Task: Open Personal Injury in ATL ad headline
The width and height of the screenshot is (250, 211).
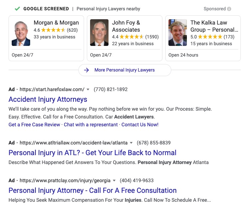Action: [x=92, y=153]
